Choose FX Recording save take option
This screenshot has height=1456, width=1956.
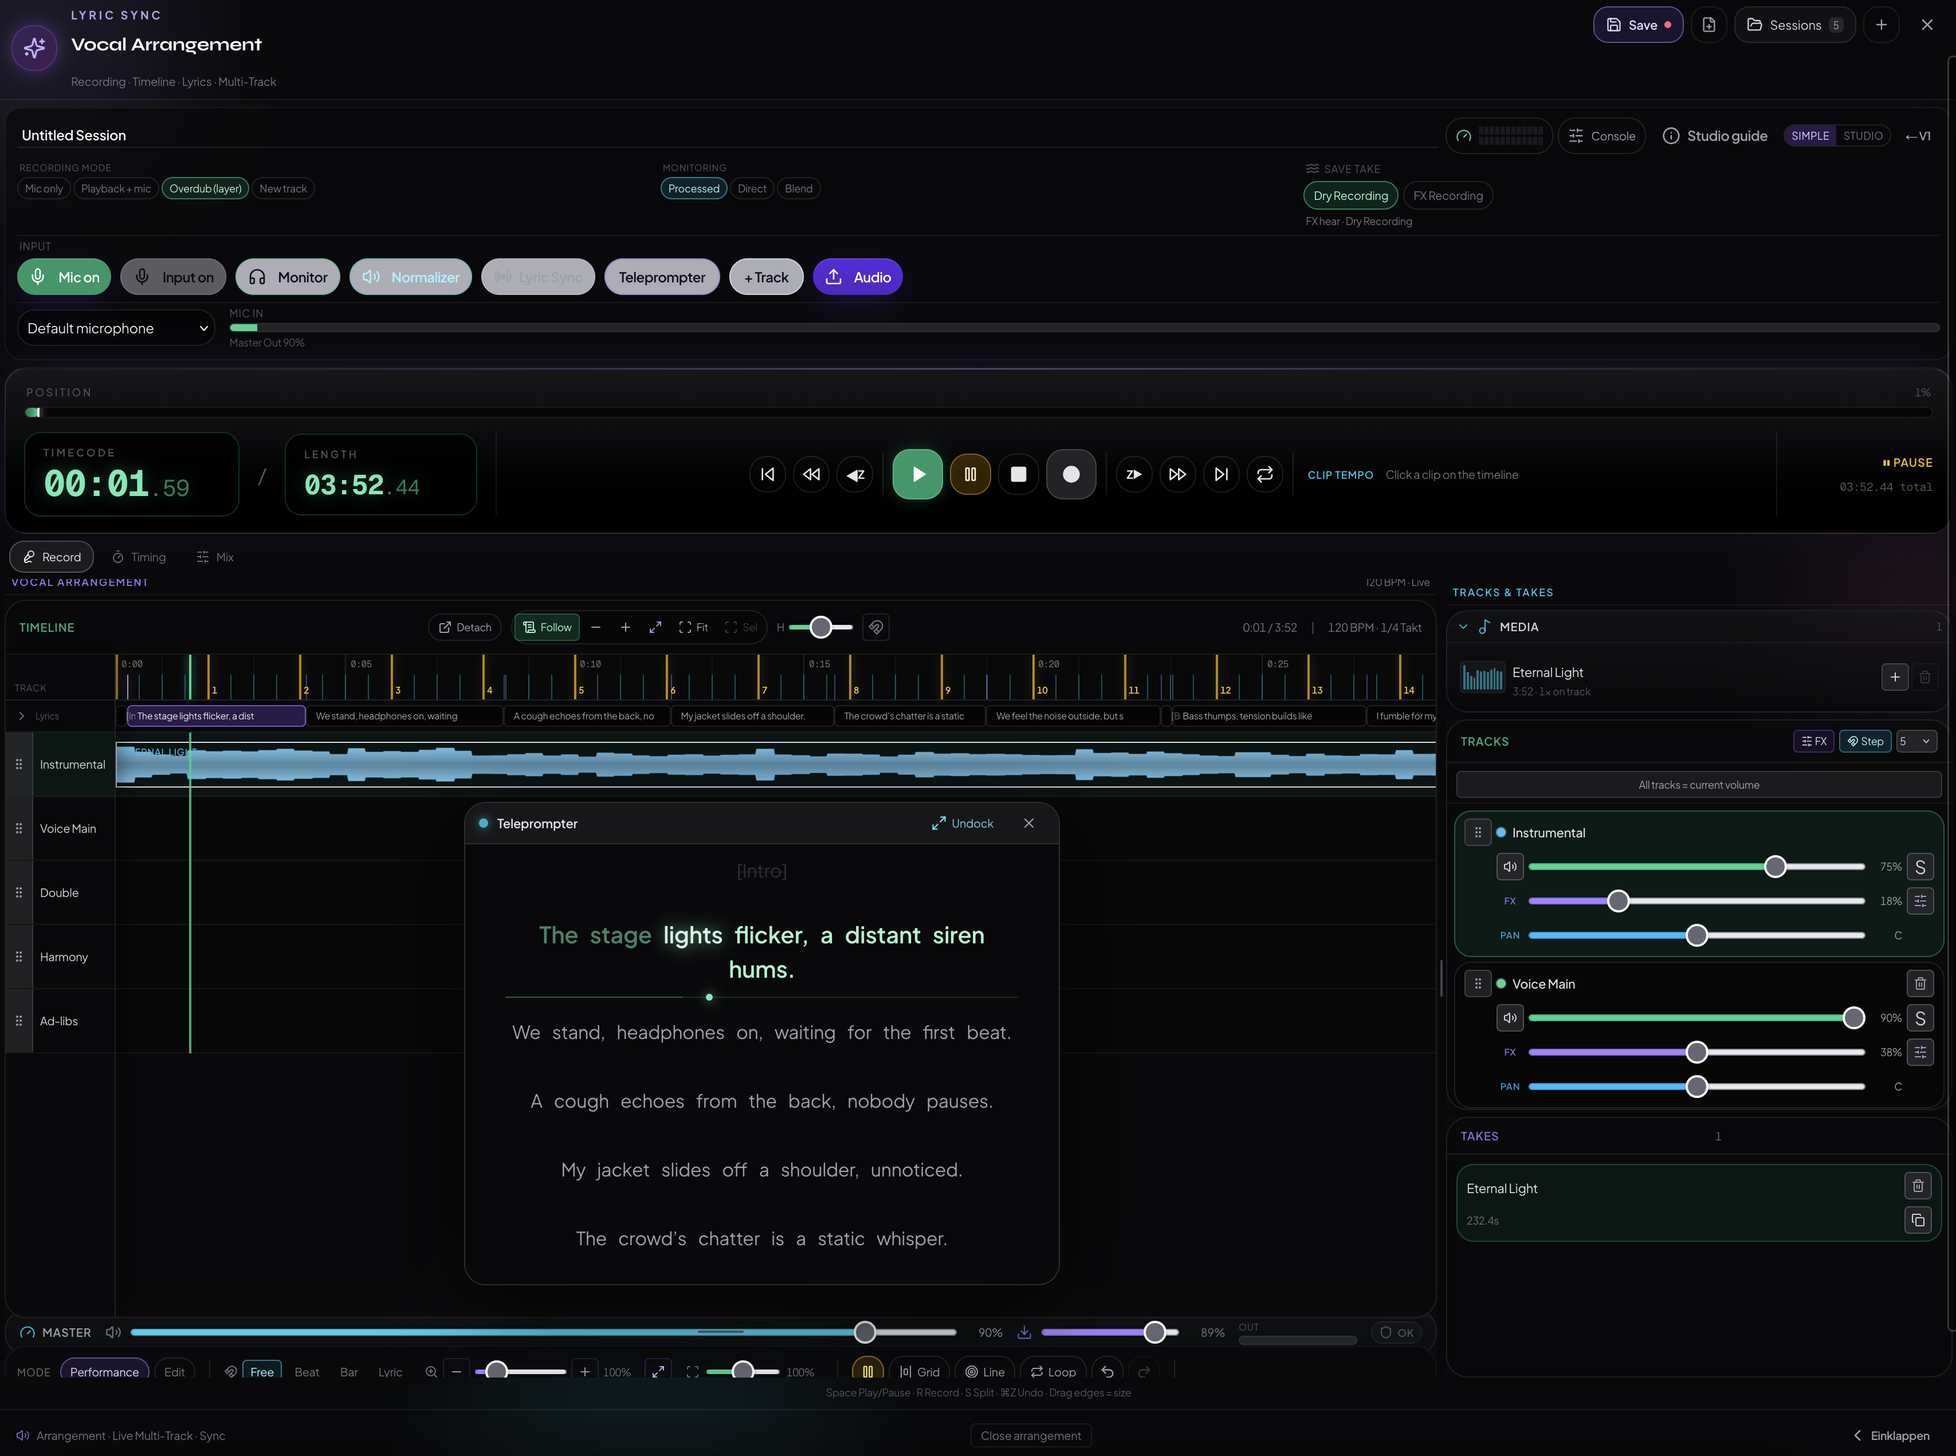(1447, 196)
